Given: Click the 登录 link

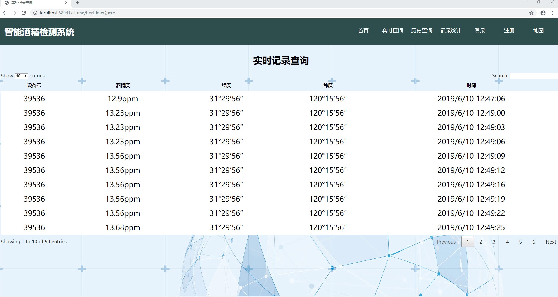Looking at the screenshot, I should (x=480, y=31).
